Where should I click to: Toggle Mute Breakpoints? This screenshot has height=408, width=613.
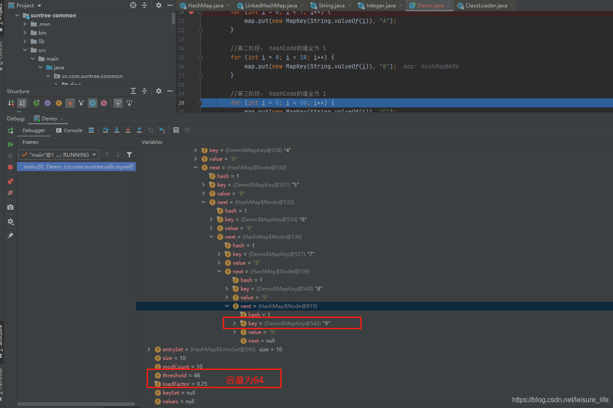point(10,193)
